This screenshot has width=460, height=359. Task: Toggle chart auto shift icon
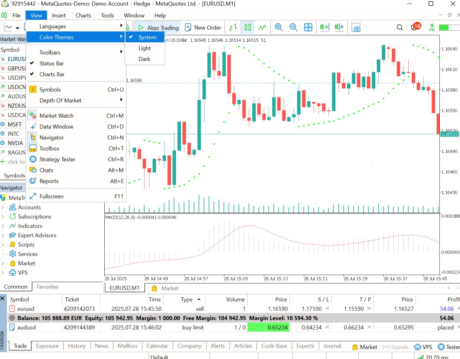coord(339,28)
